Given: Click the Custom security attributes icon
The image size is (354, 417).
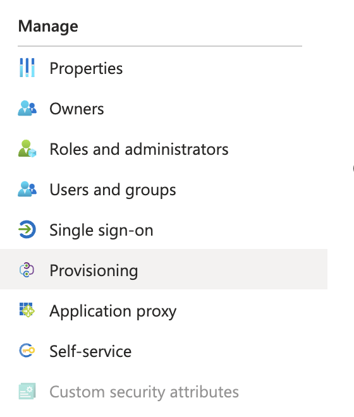Looking at the screenshot, I should point(27,391).
